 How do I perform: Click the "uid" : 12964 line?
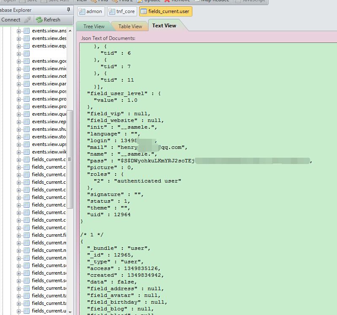[x=109, y=215]
